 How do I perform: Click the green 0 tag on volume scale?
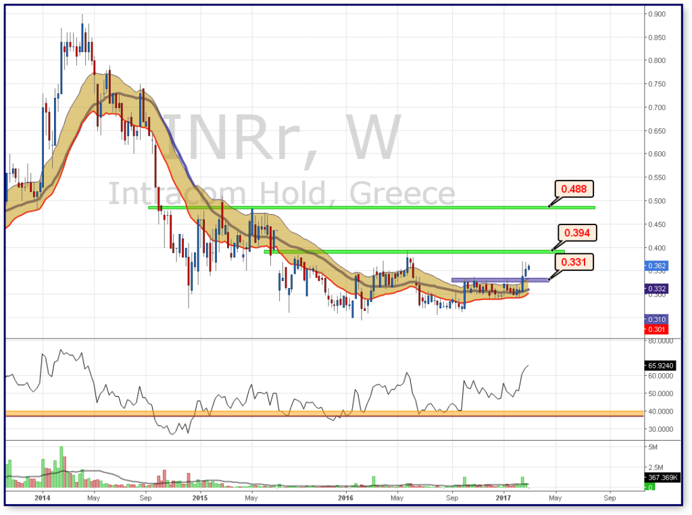pos(649,487)
